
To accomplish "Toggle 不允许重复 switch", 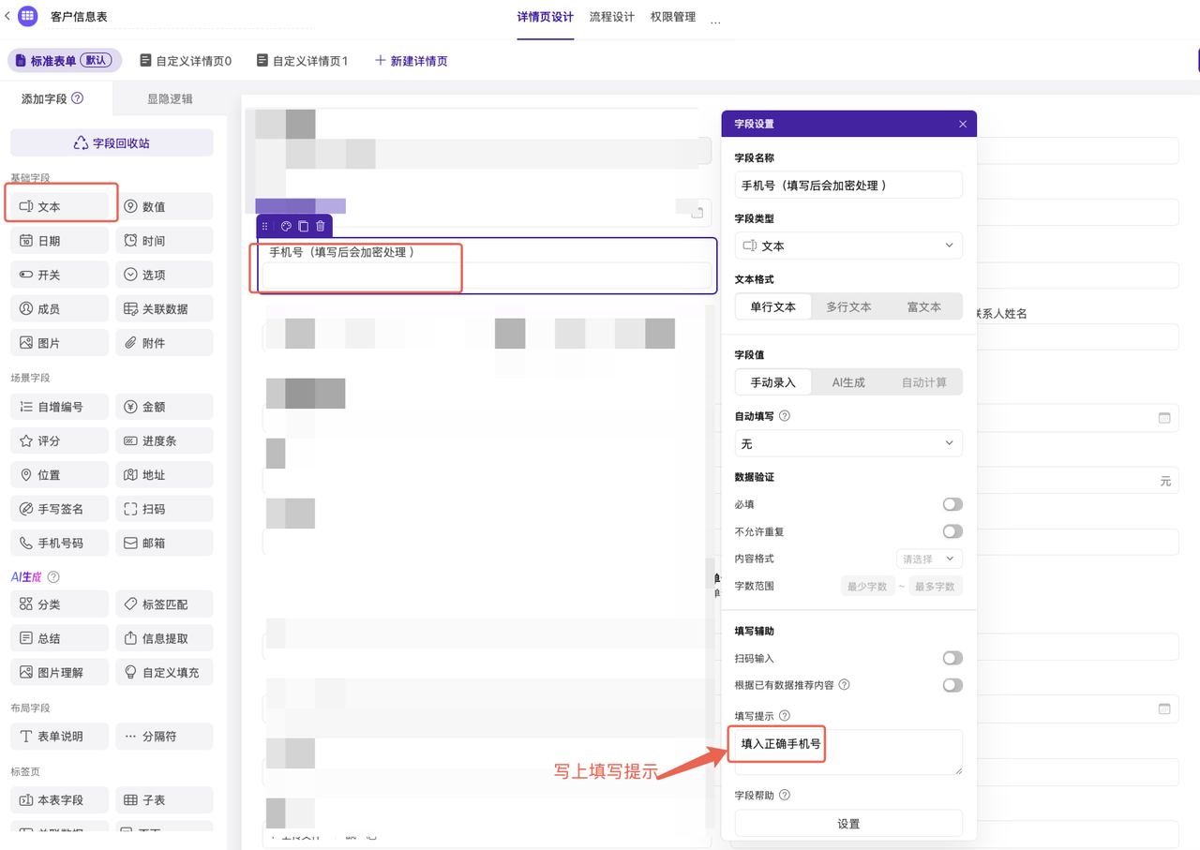I will point(952,531).
